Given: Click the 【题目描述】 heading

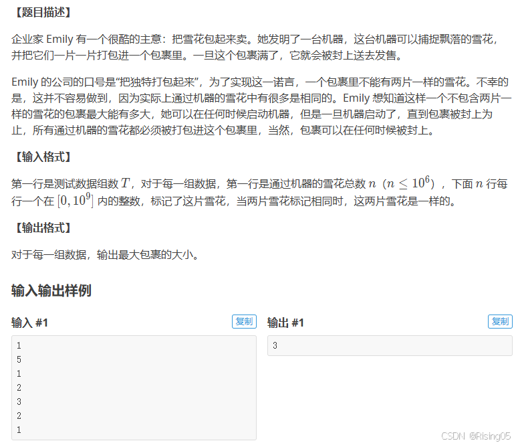Looking at the screenshot, I should (43, 13).
